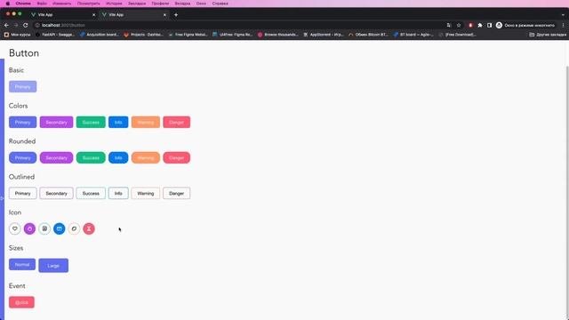Click the Outlined Success button
This screenshot has width=569, height=320.
click(91, 194)
